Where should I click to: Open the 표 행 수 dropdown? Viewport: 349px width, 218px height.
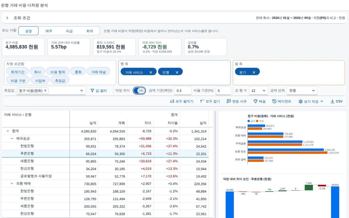pyautogui.click(x=259, y=91)
